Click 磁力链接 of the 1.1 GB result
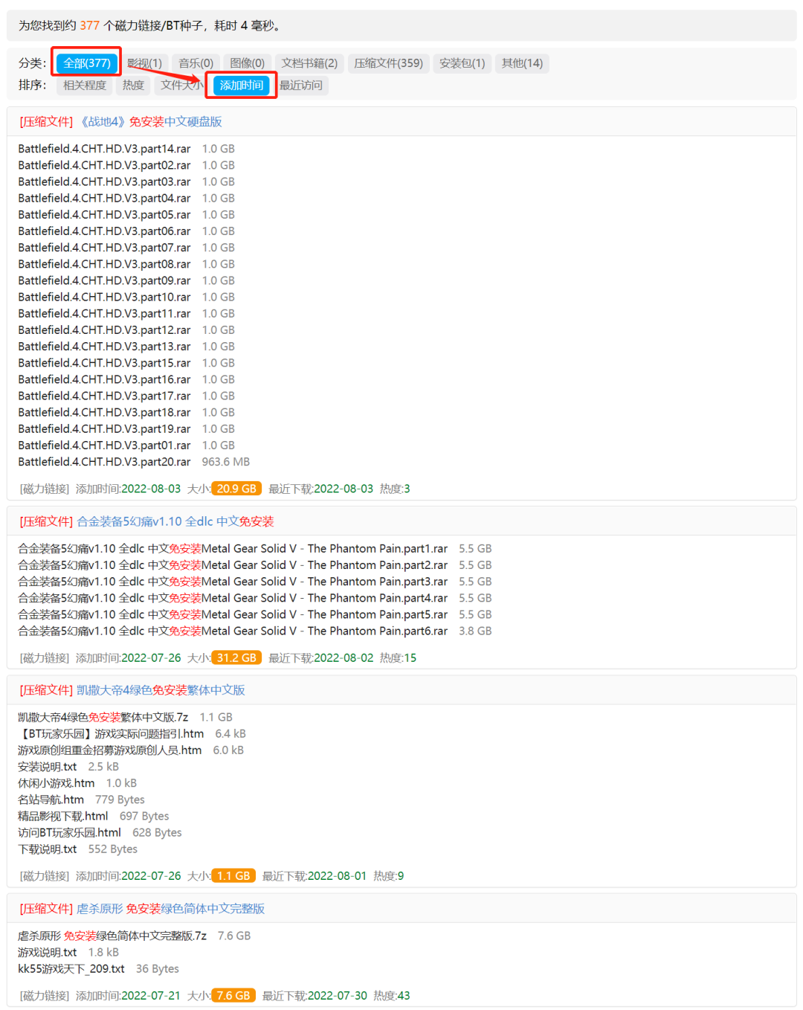This screenshot has width=803, height=1010. (44, 876)
